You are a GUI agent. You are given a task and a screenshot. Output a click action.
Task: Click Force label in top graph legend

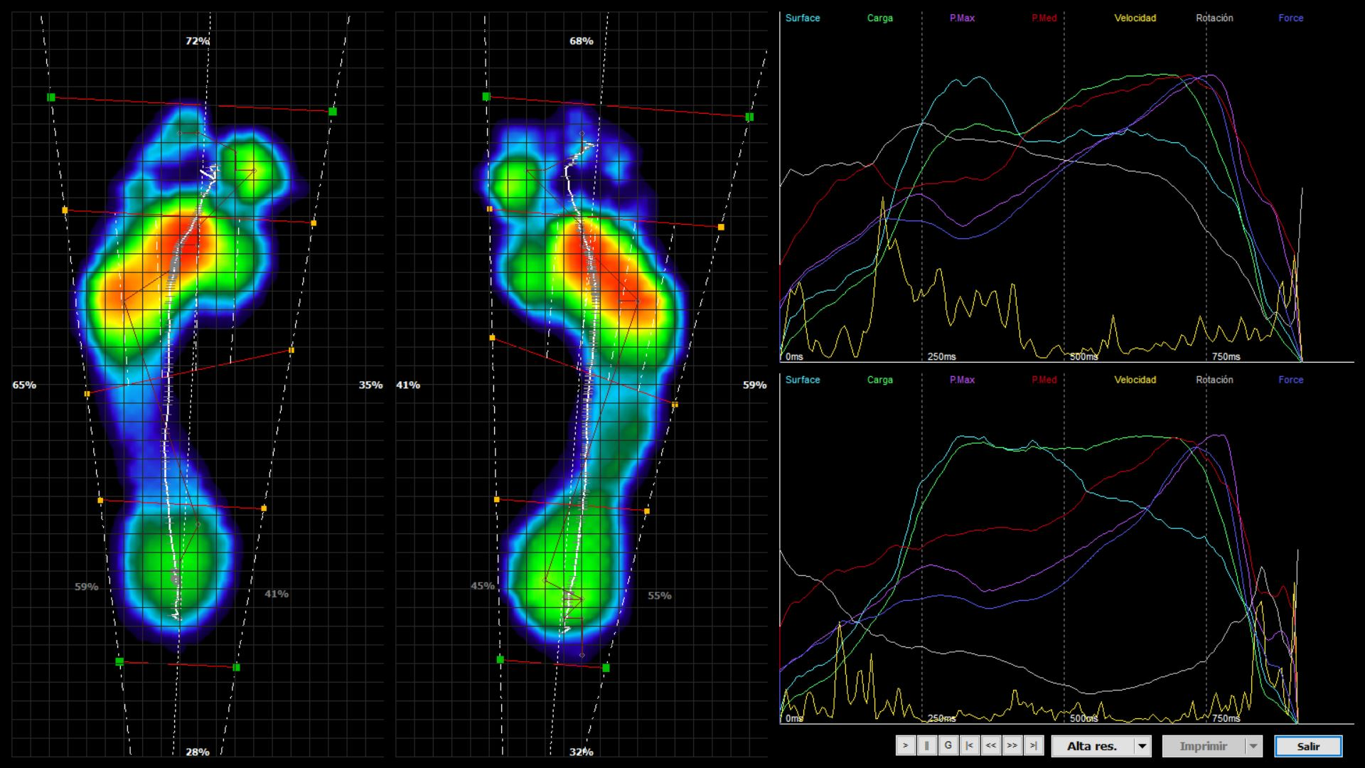(1290, 18)
